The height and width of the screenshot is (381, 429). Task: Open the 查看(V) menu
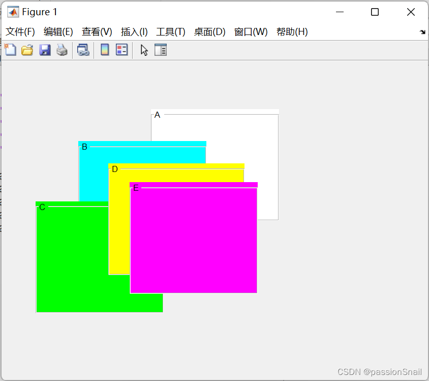coord(97,31)
